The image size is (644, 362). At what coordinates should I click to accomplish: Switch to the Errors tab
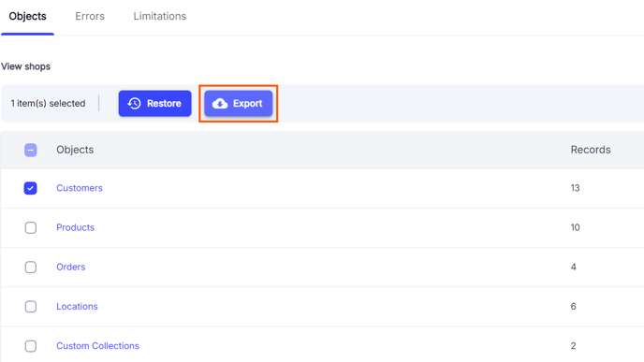[x=90, y=16]
